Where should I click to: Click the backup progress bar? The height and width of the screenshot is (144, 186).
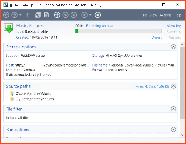118,31
